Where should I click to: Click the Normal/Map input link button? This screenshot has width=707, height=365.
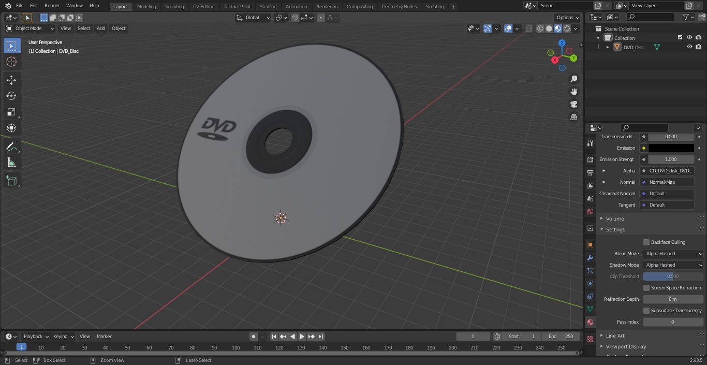click(x=667, y=182)
